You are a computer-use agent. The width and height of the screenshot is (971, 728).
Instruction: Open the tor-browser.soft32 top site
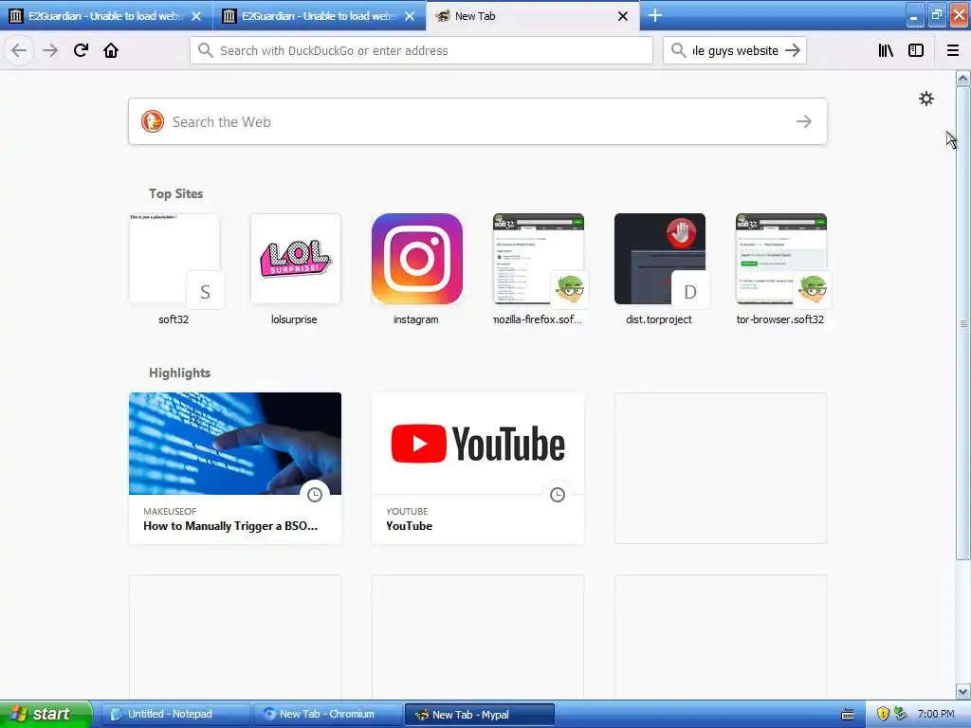(x=781, y=269)
